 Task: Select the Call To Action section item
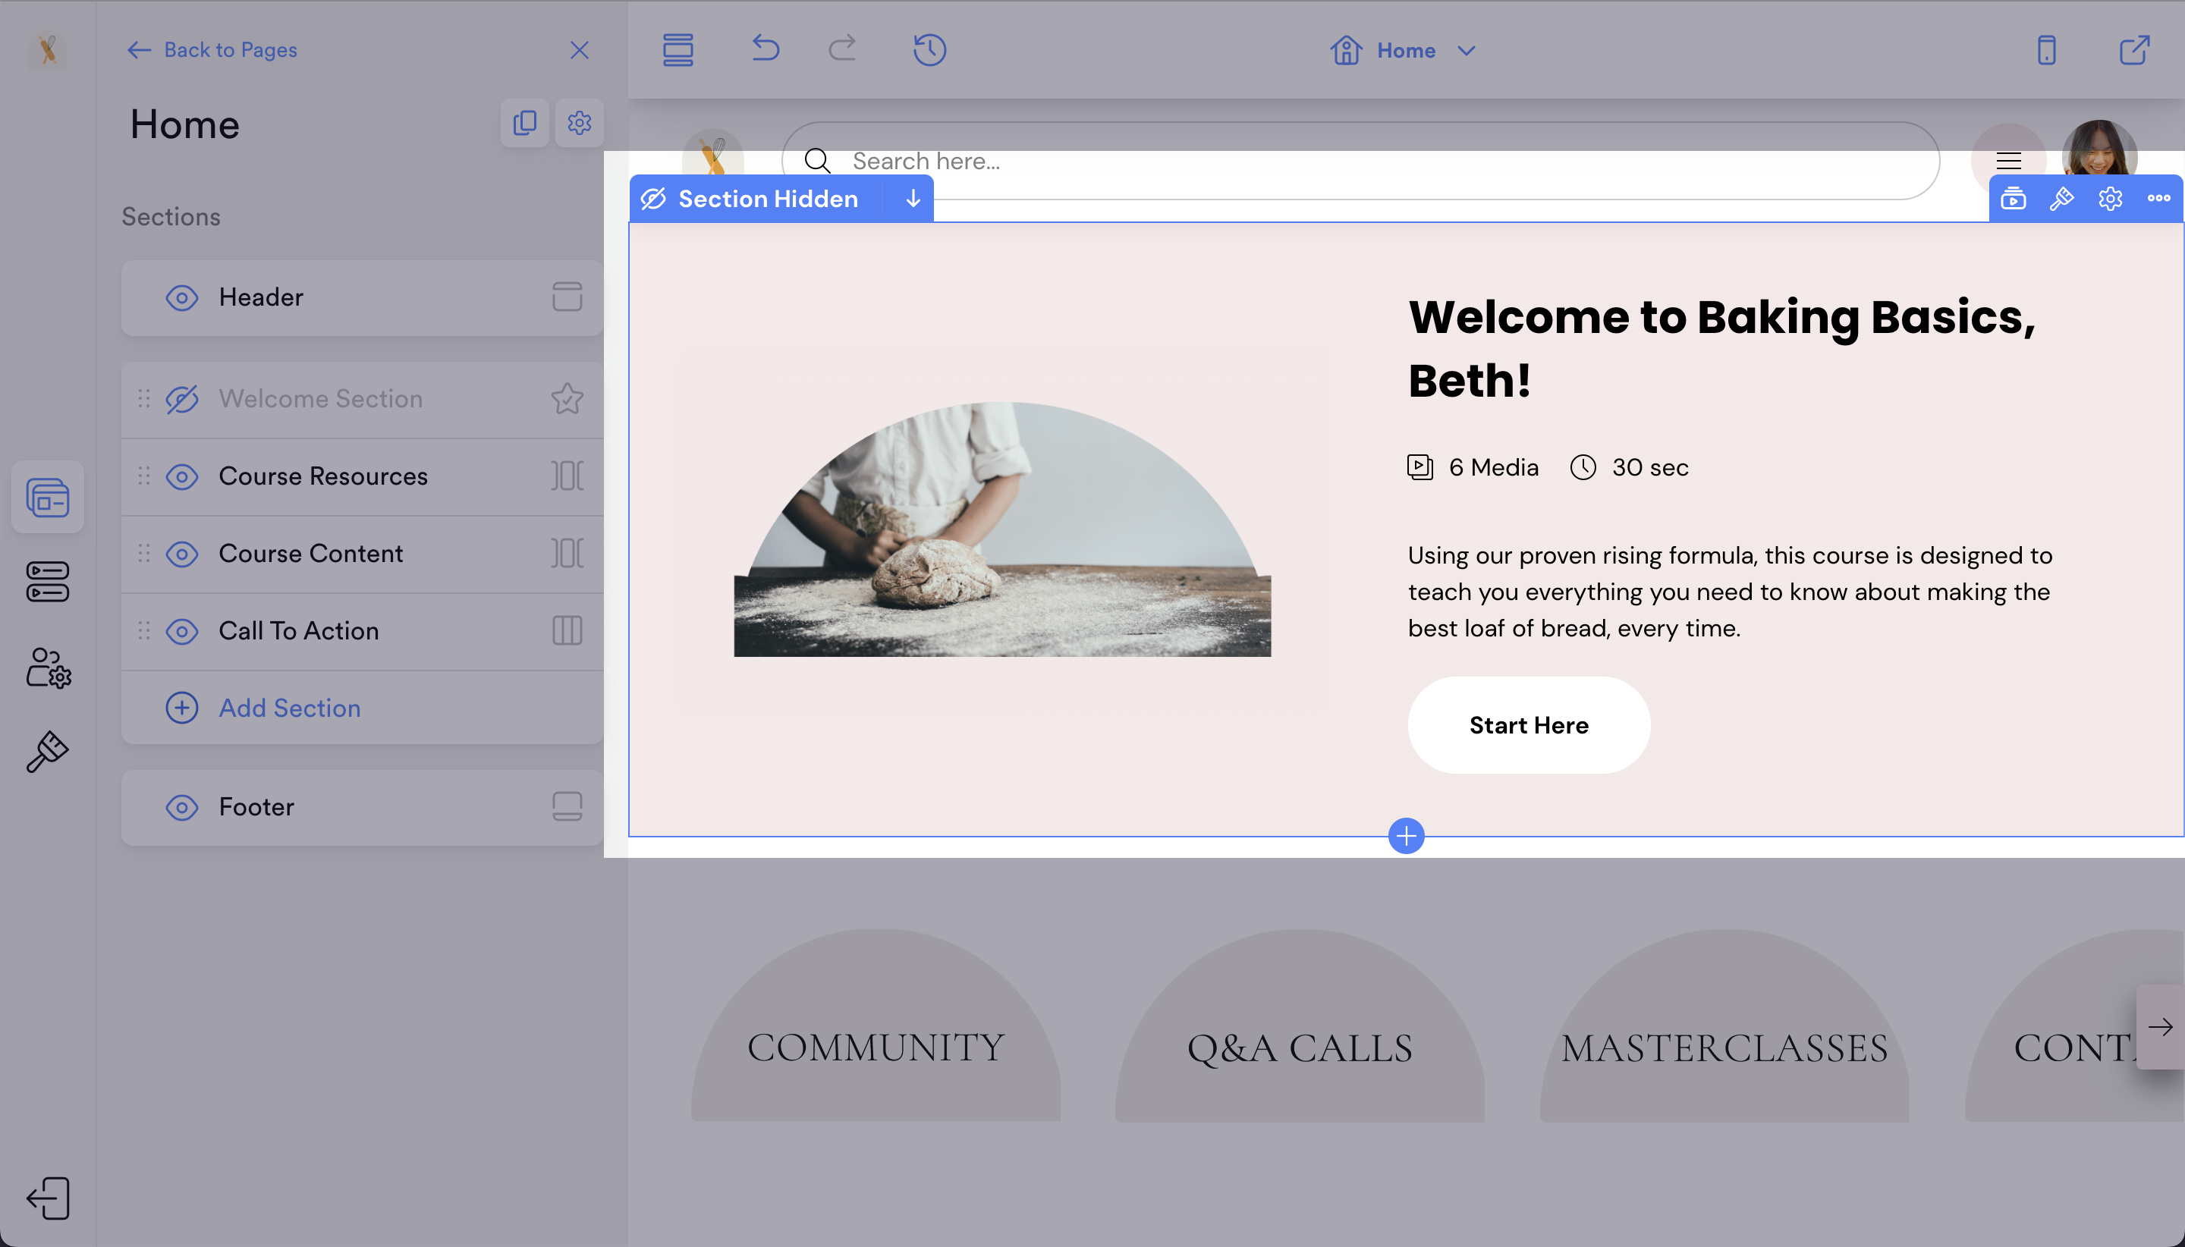tap(298, 631)
